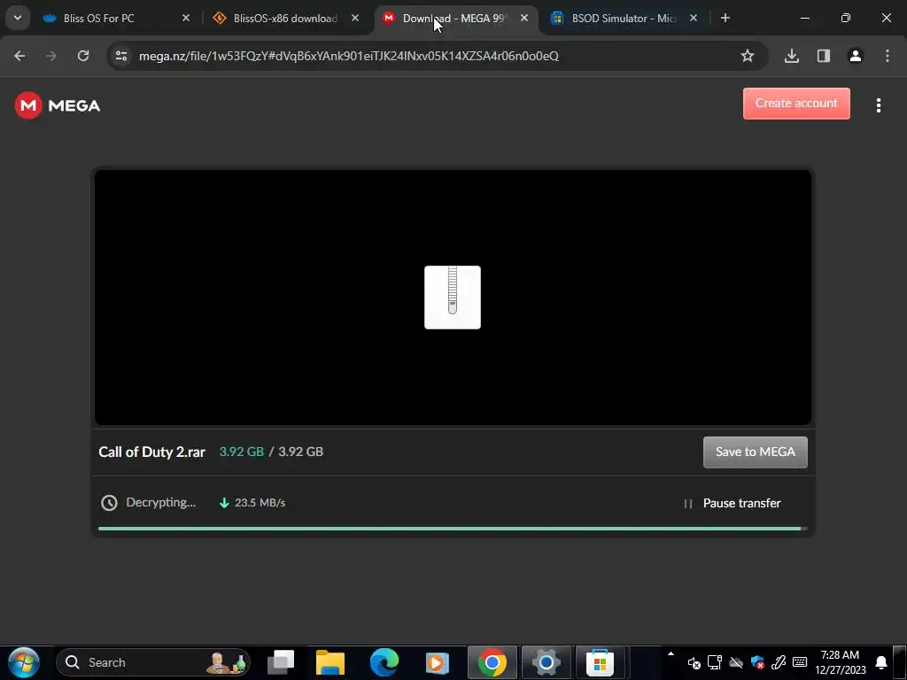907x680 pixels.
Task: Minimize the Chrome window
Action: click(x=804, y=19)
